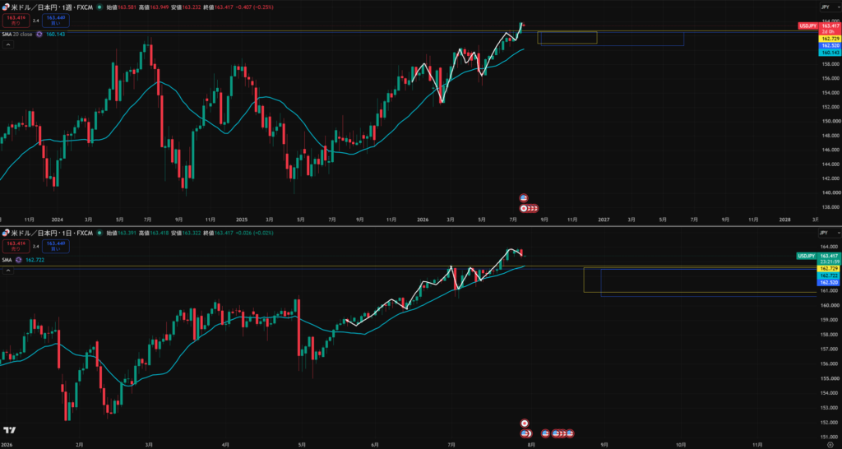Screen dimensions: 842x449
Task: Click the SMA value 160.143 in weekly legend
Action: (x=55, y=34)
